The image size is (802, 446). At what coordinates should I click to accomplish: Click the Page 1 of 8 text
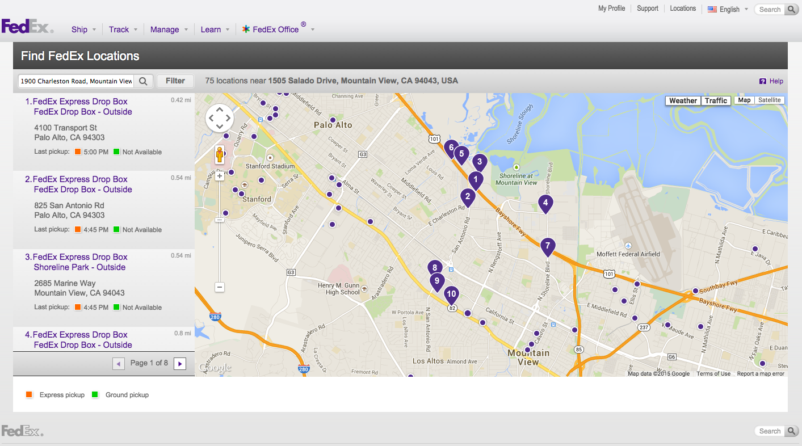[x=149, y=363]
